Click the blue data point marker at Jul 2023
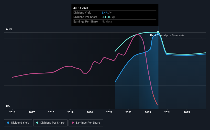 158,34
